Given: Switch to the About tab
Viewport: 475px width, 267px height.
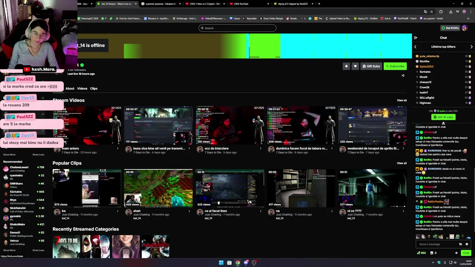Looking at the screenshot, I should [x=70, y=89].
